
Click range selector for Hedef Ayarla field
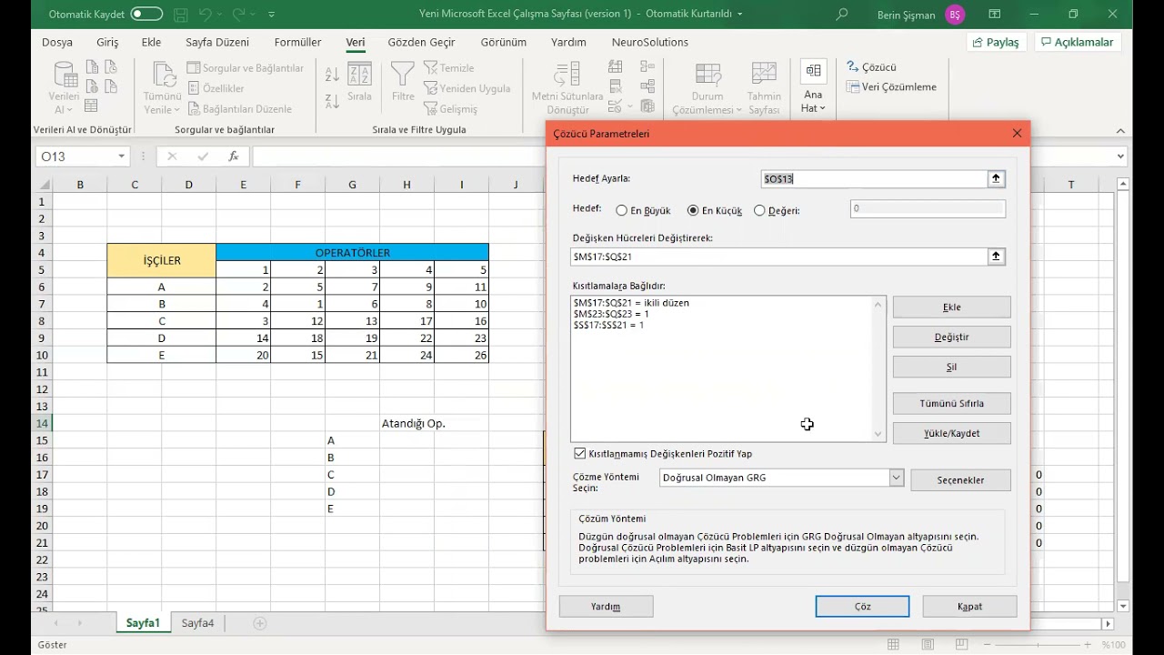997,179
